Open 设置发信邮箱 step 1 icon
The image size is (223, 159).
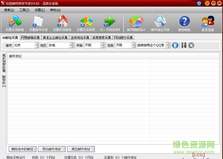point(15,21)
